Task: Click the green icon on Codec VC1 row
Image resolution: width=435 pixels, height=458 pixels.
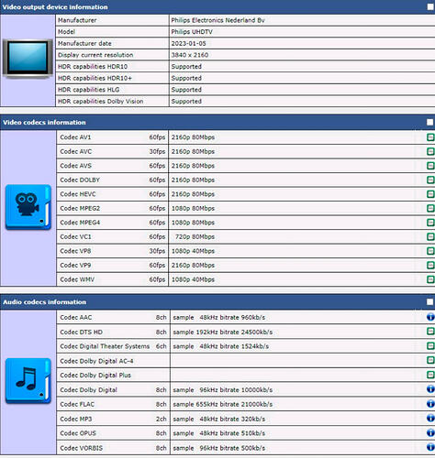Action: (x=430, y=236)
